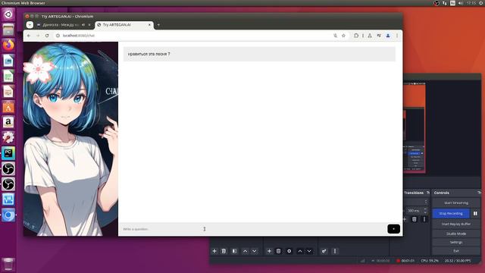Adjust the 300 ms transition duration stepper
The height and width of the screenshot is (273, 485).
coord(426,211)
